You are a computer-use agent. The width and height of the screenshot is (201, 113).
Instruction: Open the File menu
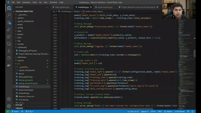pos(13,2)
